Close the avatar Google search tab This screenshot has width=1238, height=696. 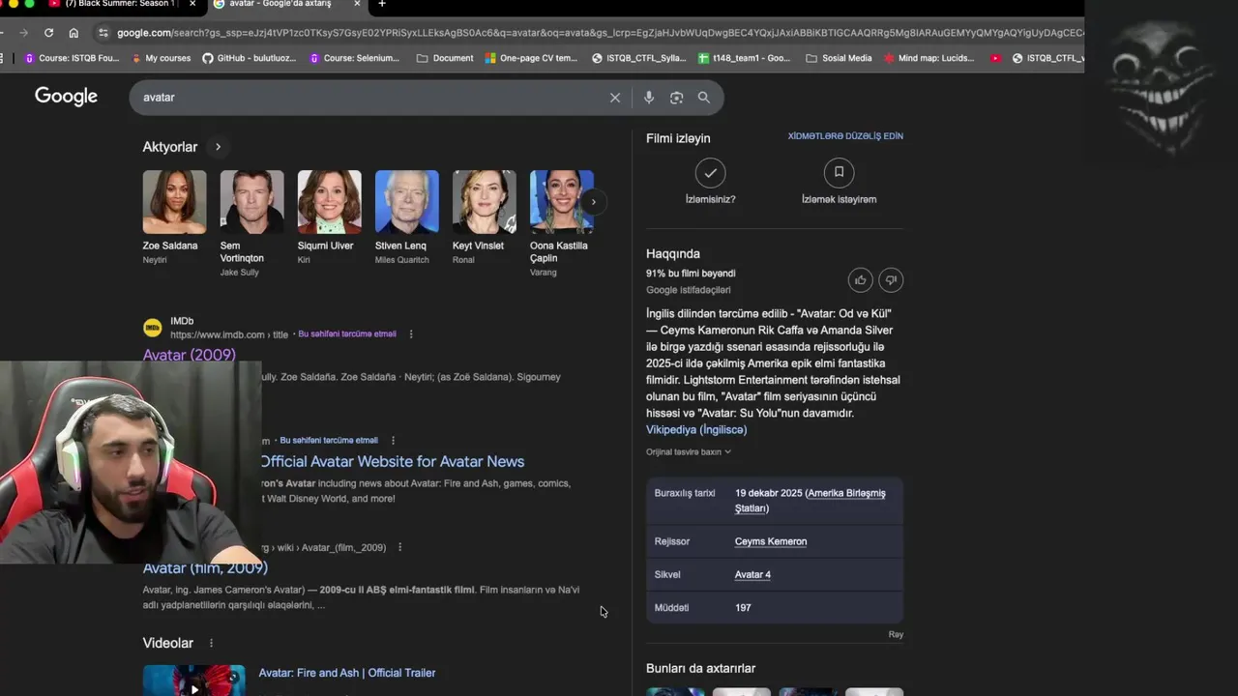click(x=358, y=4)
